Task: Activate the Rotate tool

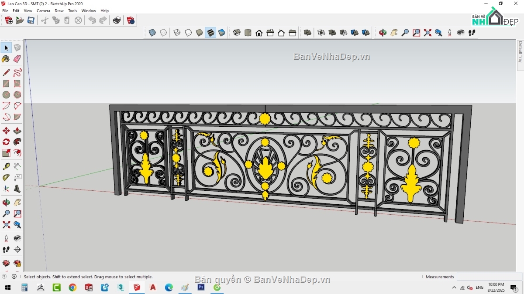Action: 6,142
